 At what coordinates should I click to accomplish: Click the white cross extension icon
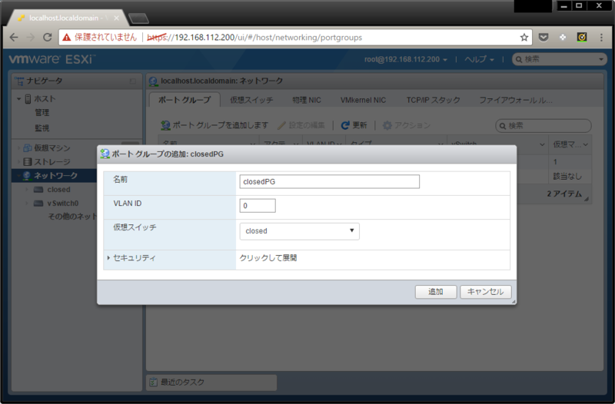(x=563, y=37)
